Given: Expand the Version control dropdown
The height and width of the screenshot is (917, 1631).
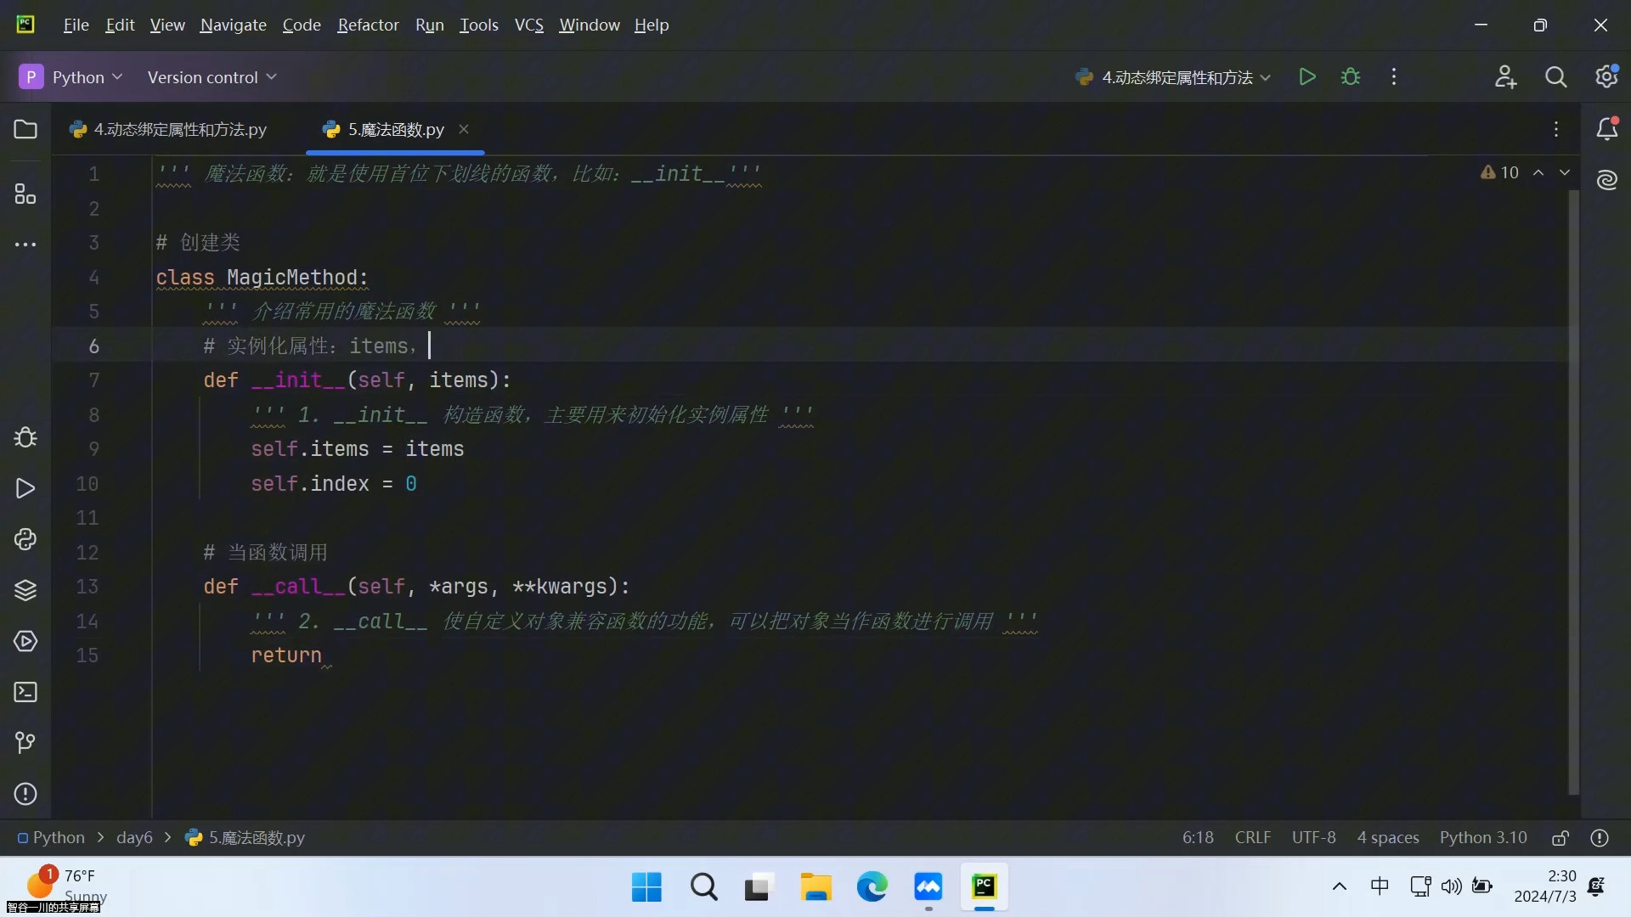Looking at the screenshot, I should point(212,77).
